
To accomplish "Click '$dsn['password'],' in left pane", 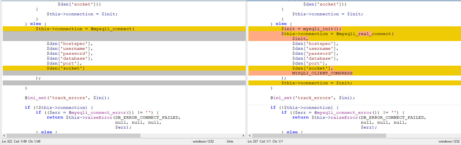I will pyautogui.click(x=70, y=53).
